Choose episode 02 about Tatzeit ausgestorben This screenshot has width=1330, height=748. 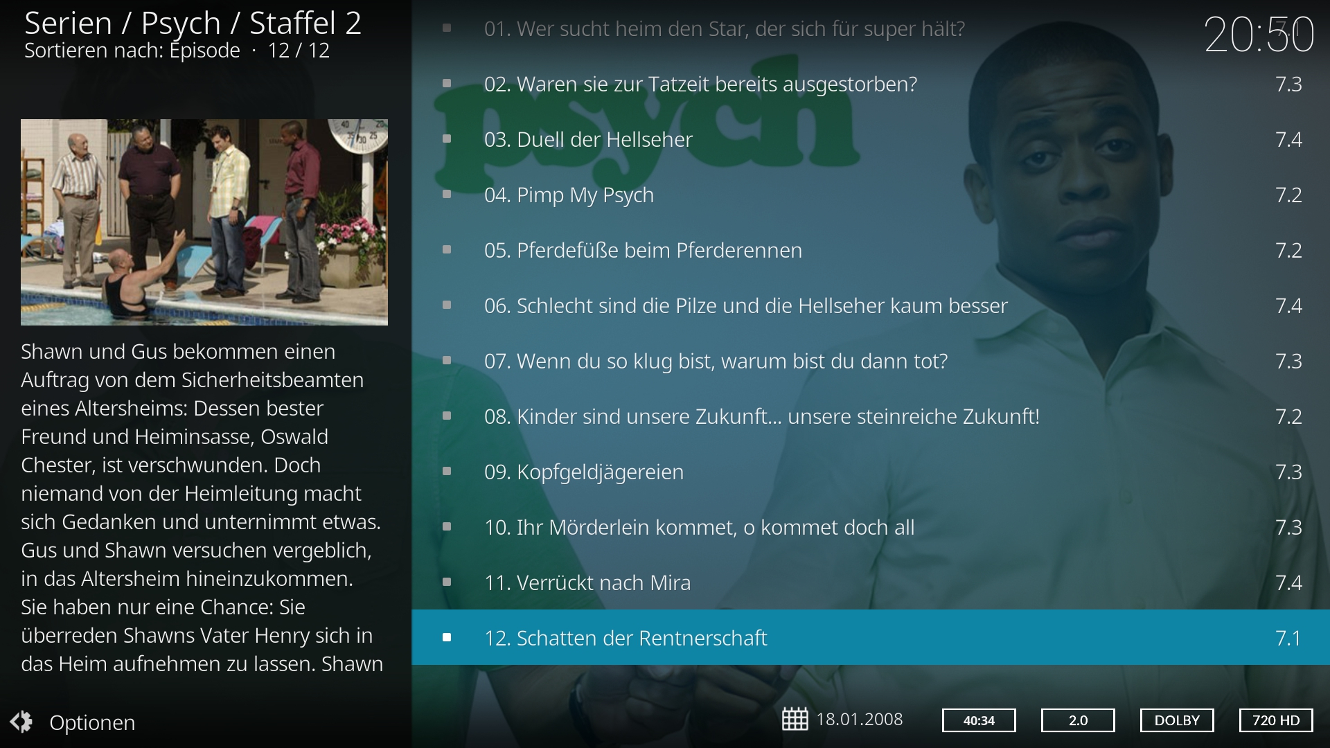871,83
